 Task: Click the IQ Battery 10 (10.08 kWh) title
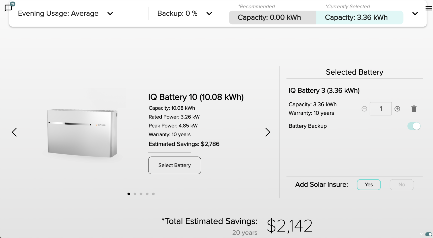(196, 97)
